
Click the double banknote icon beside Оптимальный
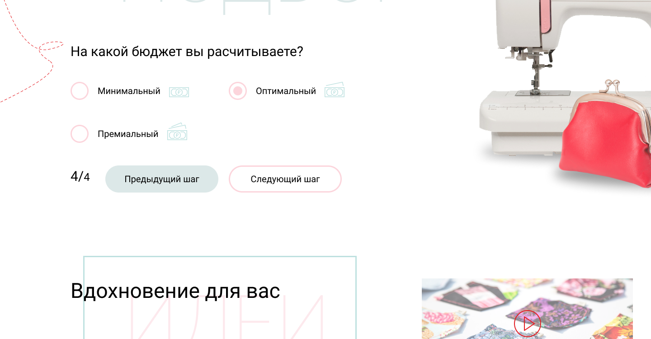click(335, 90)
